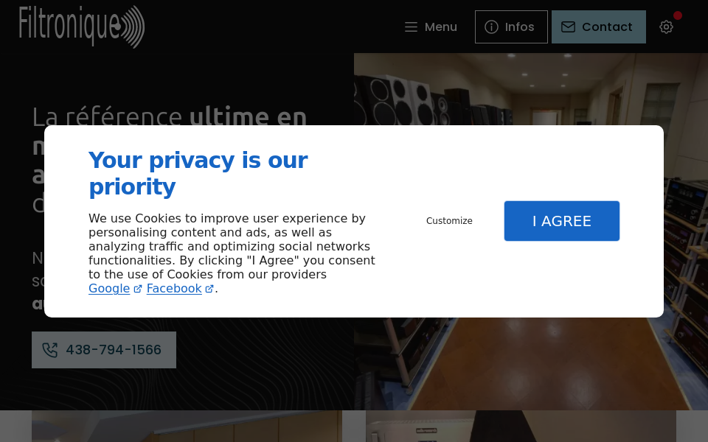The image size is (708, 442).
Task: Click the phone receiver icon beside the number
Action: coord(49,350)
